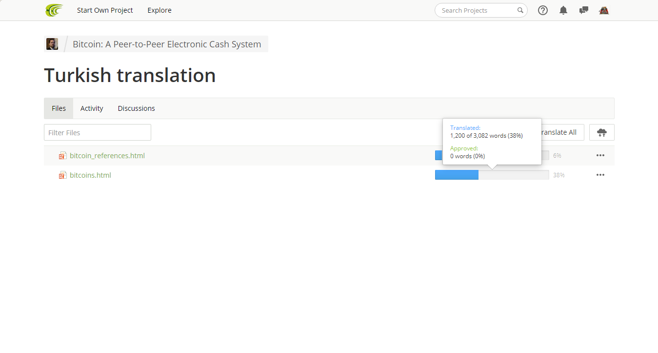658x353 pixels.
Task: Open the notifications bell icon
Action: pyautogui.click(x=563, y=10)
